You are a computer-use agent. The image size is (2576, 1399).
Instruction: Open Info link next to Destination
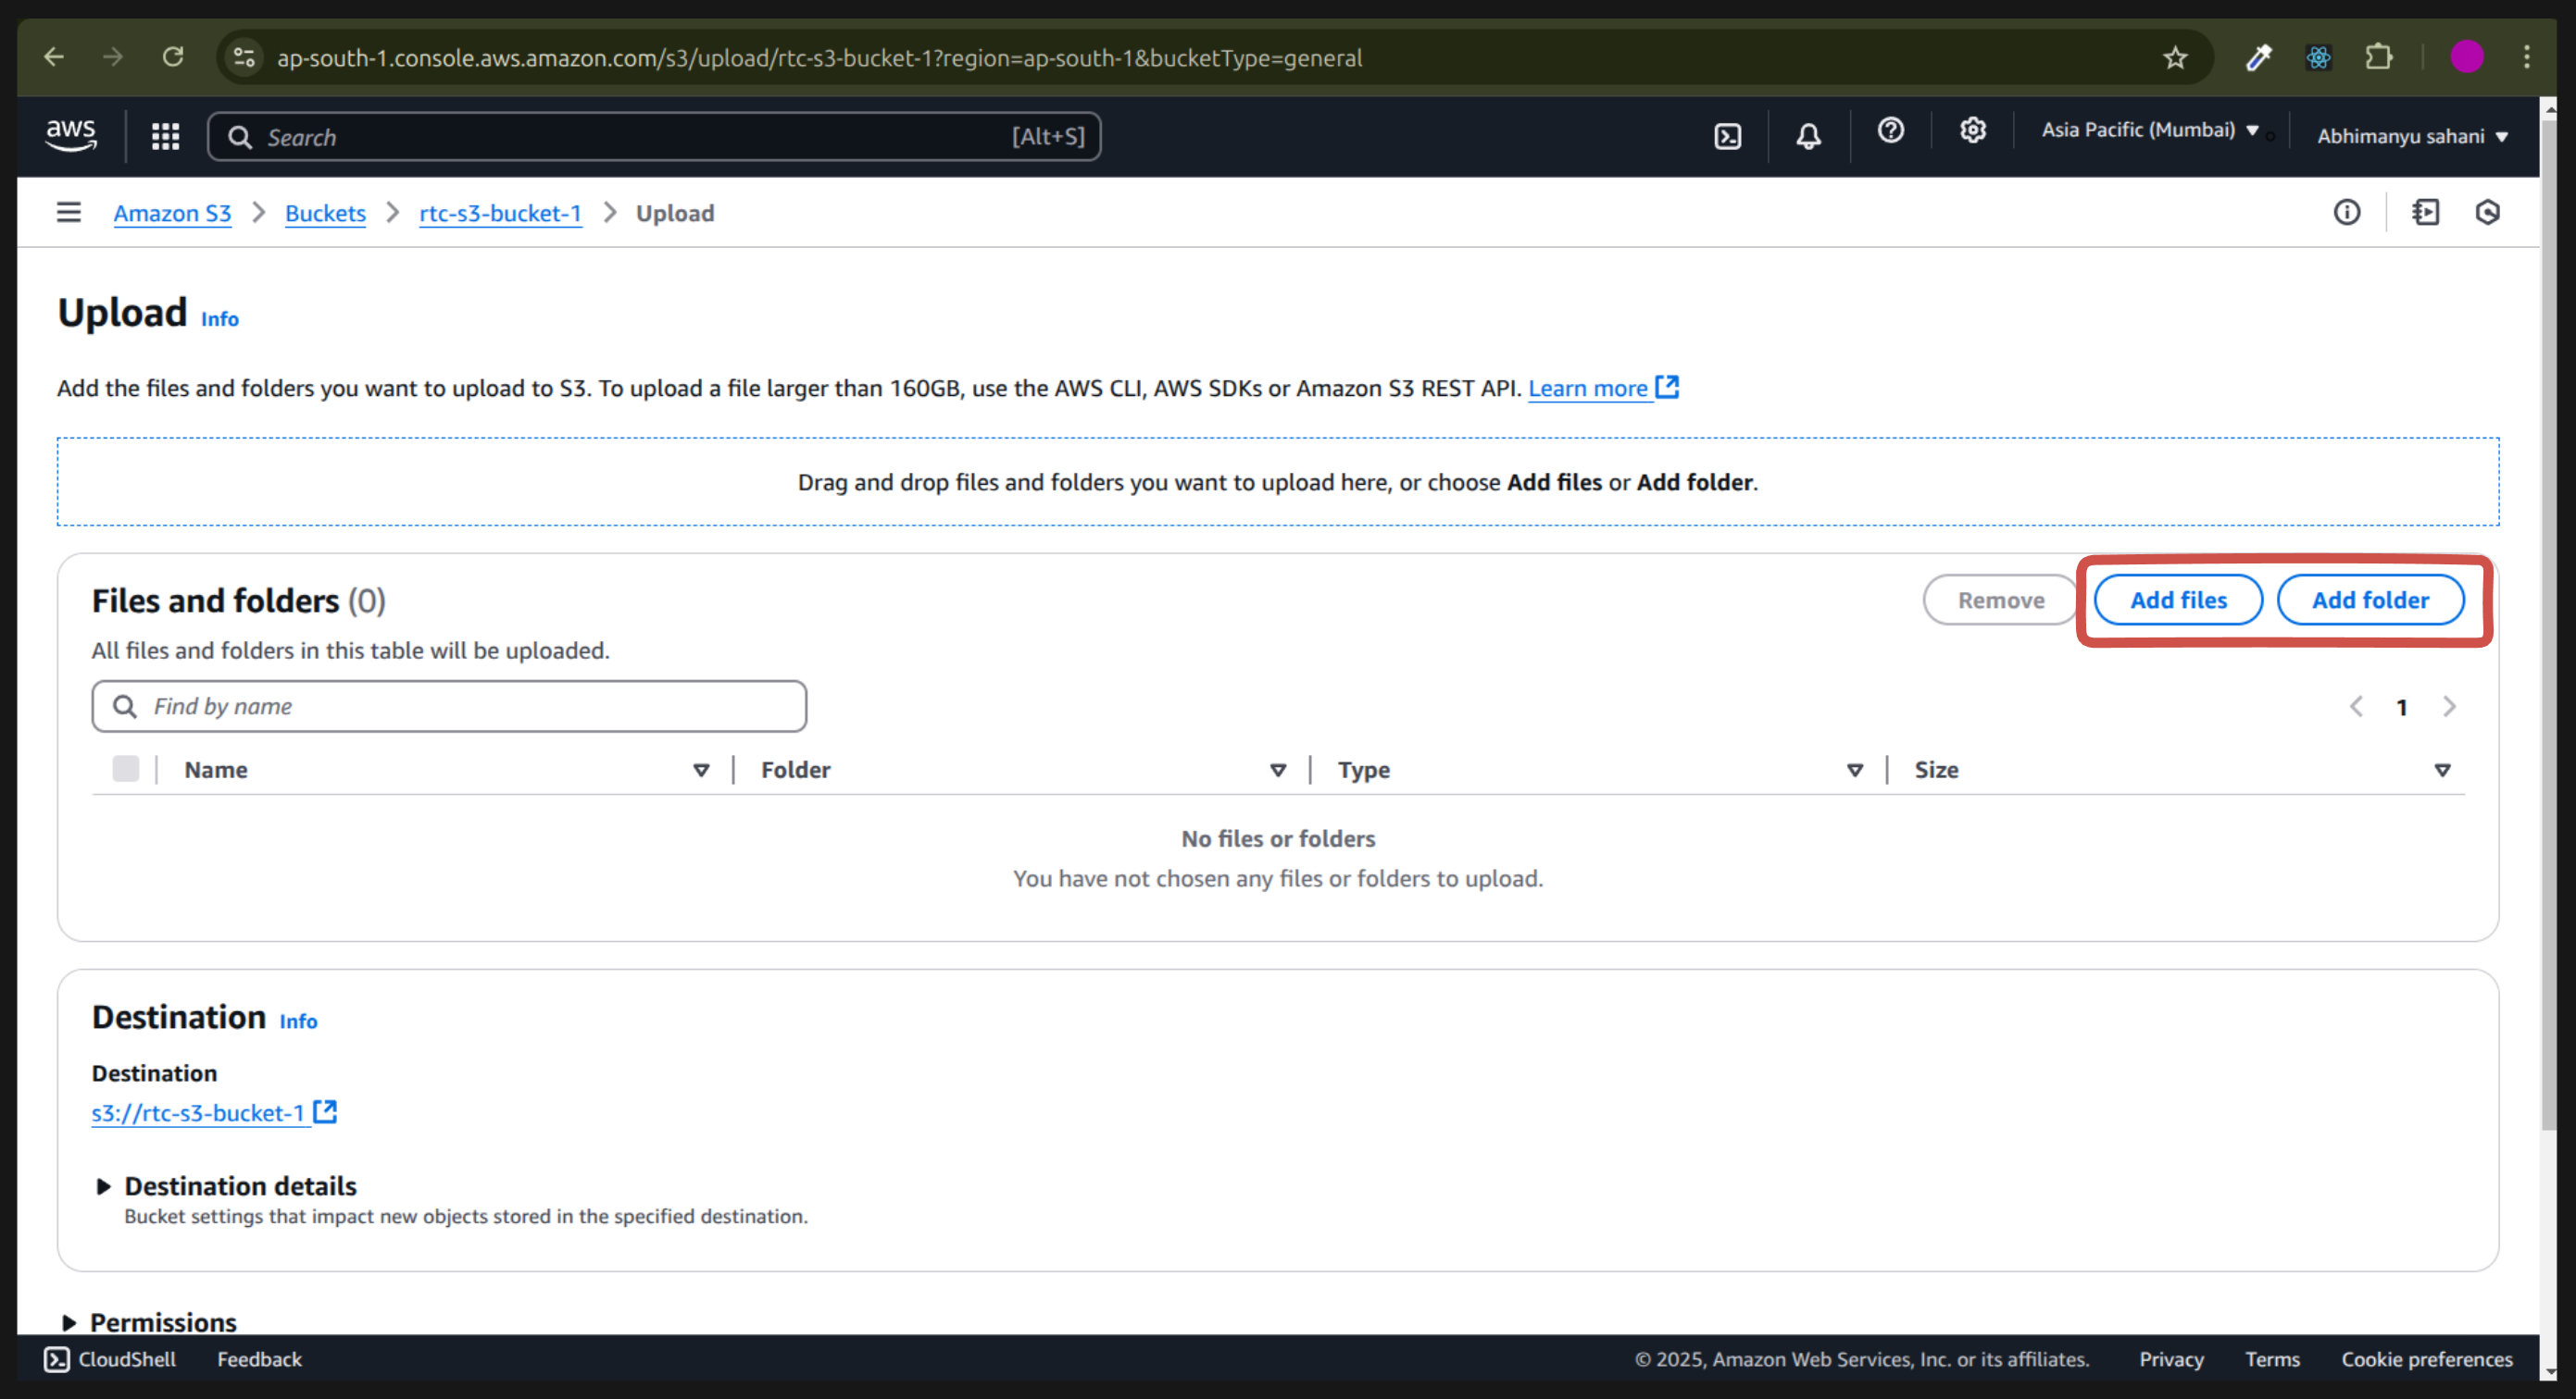tap(298, 1021)
